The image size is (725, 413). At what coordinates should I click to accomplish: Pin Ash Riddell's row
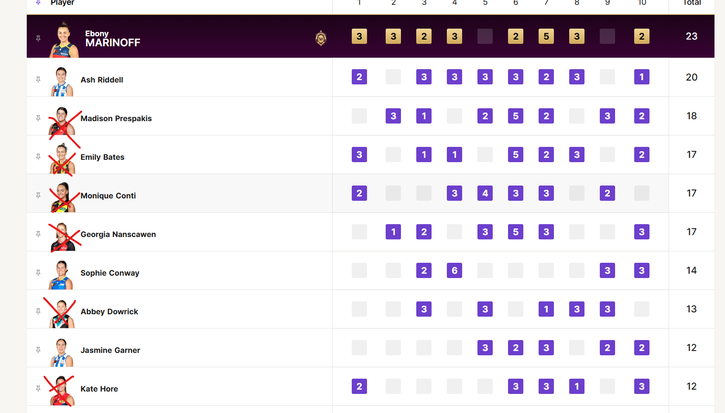click(38, 79)
